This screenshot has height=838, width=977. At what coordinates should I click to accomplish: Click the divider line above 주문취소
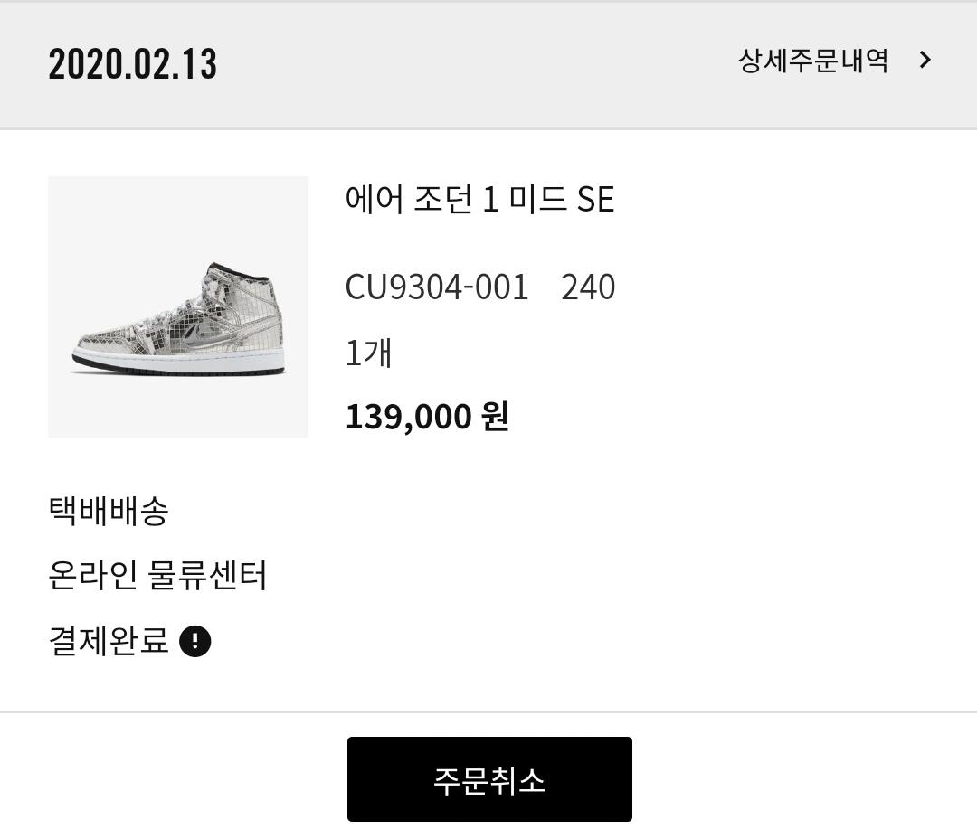(x=488, y=711)
